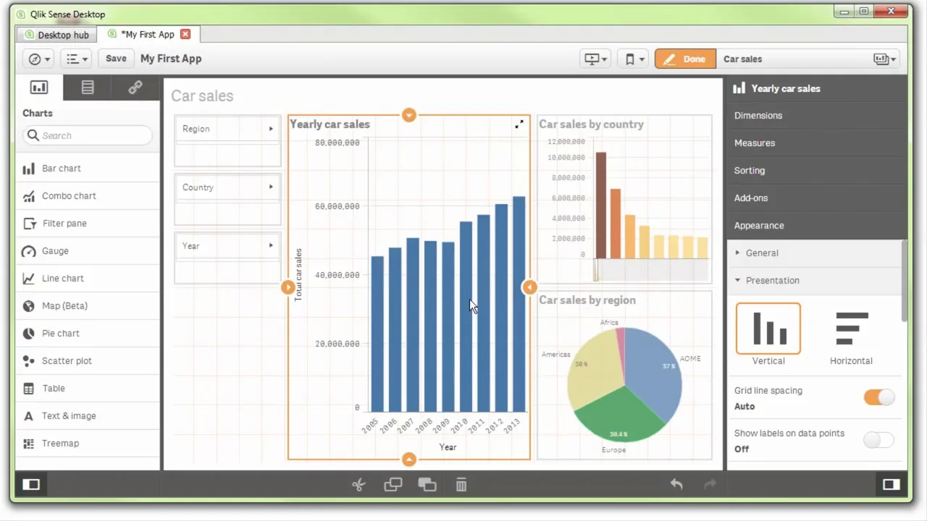Toggle Grid line spacing Auto switch
927x521 pixels.
879,397
